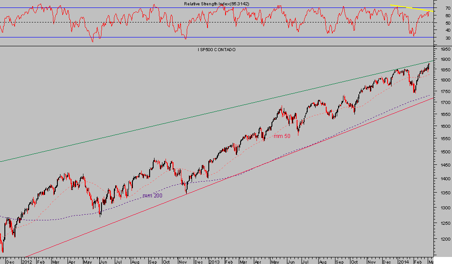Jump to the 2013 year marker
The image size is (452, 264).
click(214, 260)
